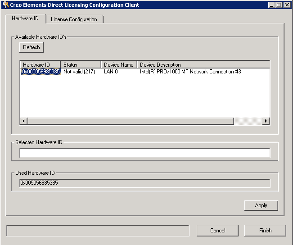Screen dimensions: 293x245
Task: Click the Finish button
Action: pyautogui.click(x=265, y=231)
